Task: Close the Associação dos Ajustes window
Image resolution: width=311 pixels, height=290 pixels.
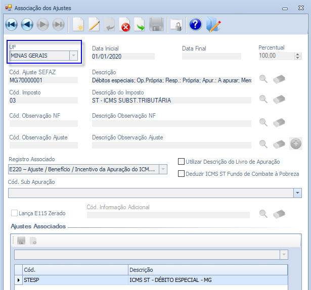Action: point(301,8)
